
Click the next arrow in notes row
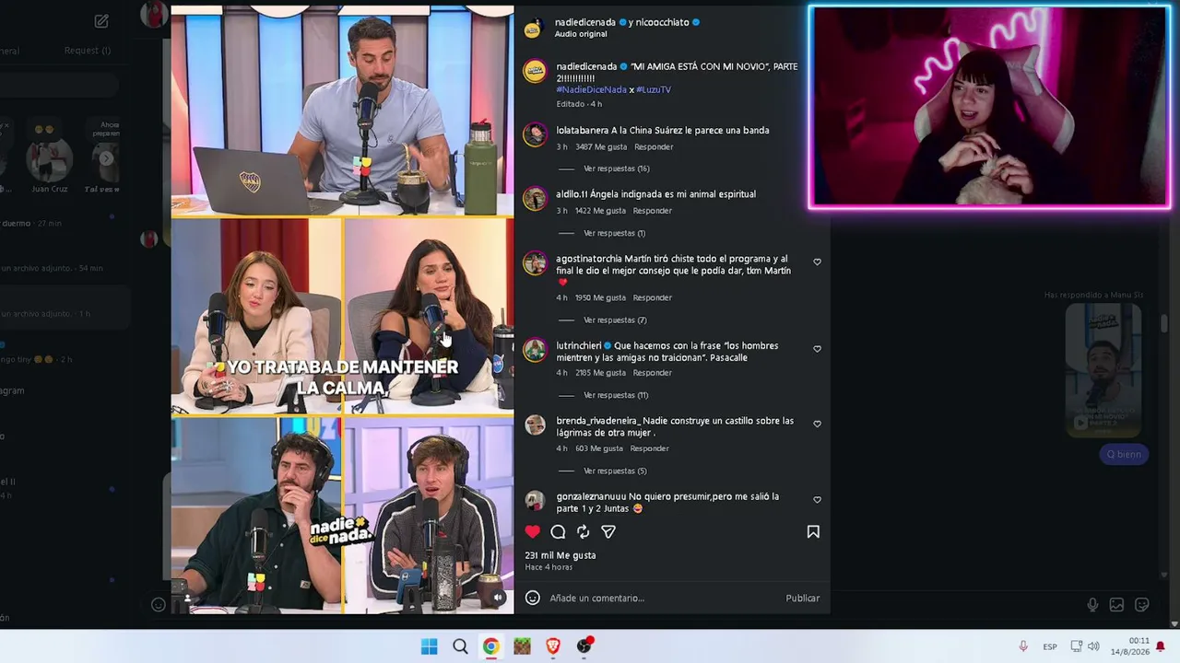click(x=106, y=158)
